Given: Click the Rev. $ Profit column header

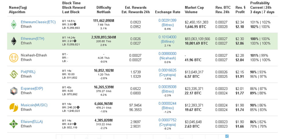Looking at the screenshot, I should pos(241,10).
